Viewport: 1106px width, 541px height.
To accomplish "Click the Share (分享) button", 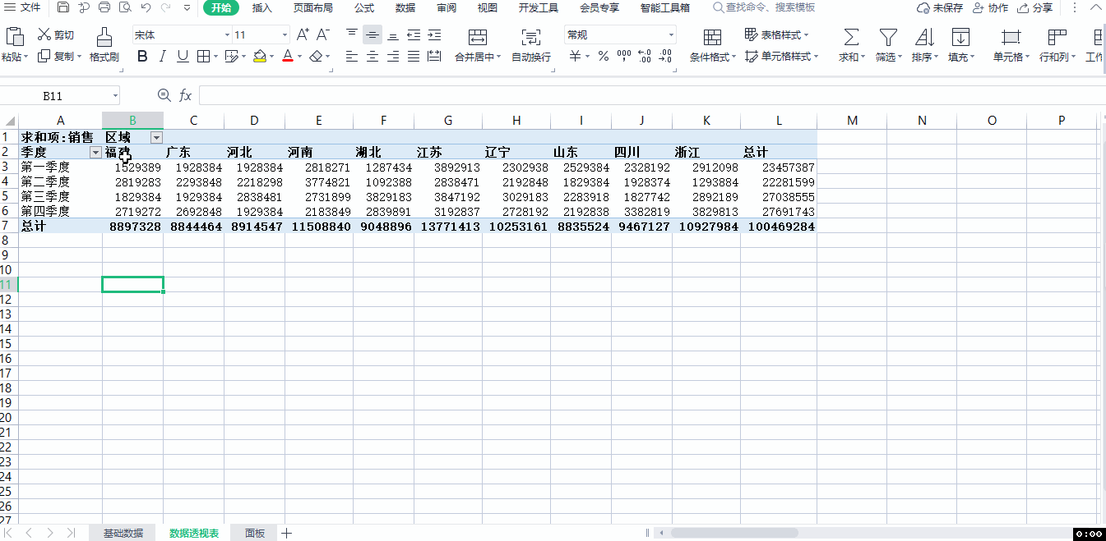I will point(1034,7).
